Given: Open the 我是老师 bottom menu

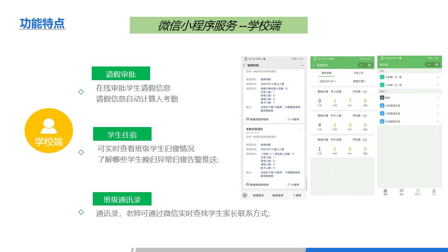Looking at the screenshot, I should [x=278, y=195].
